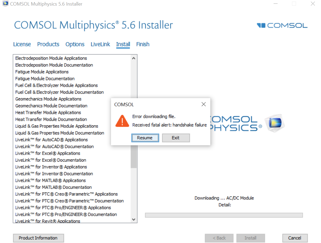Select Heat Transfer Module Applications in list
The image size is (321, 243).
click(48, 113)
